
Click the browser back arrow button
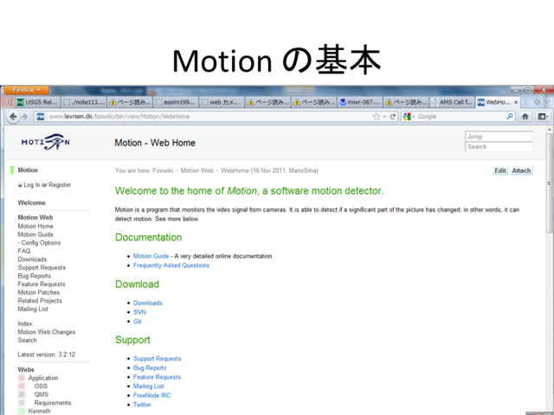(12, 117)
